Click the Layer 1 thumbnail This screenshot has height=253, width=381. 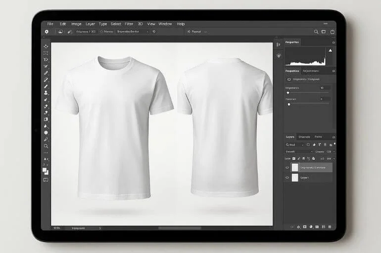coord(295,178)
